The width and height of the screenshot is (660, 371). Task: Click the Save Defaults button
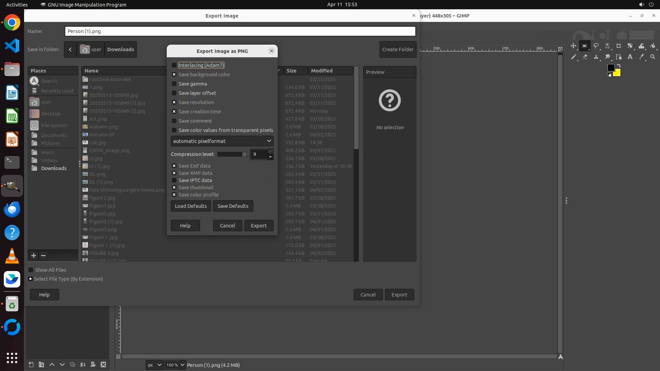coord(233,206)
